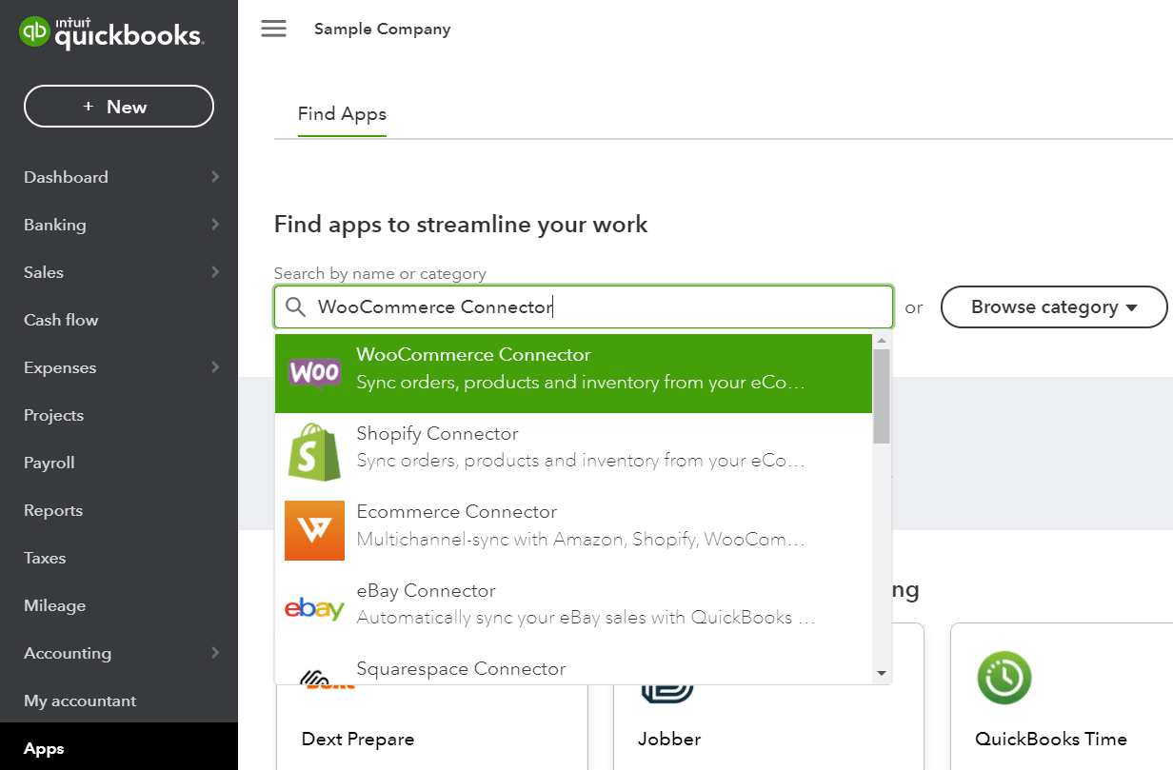Open the Payroll section
The image size is (1173, 770).
pos(119,463)
